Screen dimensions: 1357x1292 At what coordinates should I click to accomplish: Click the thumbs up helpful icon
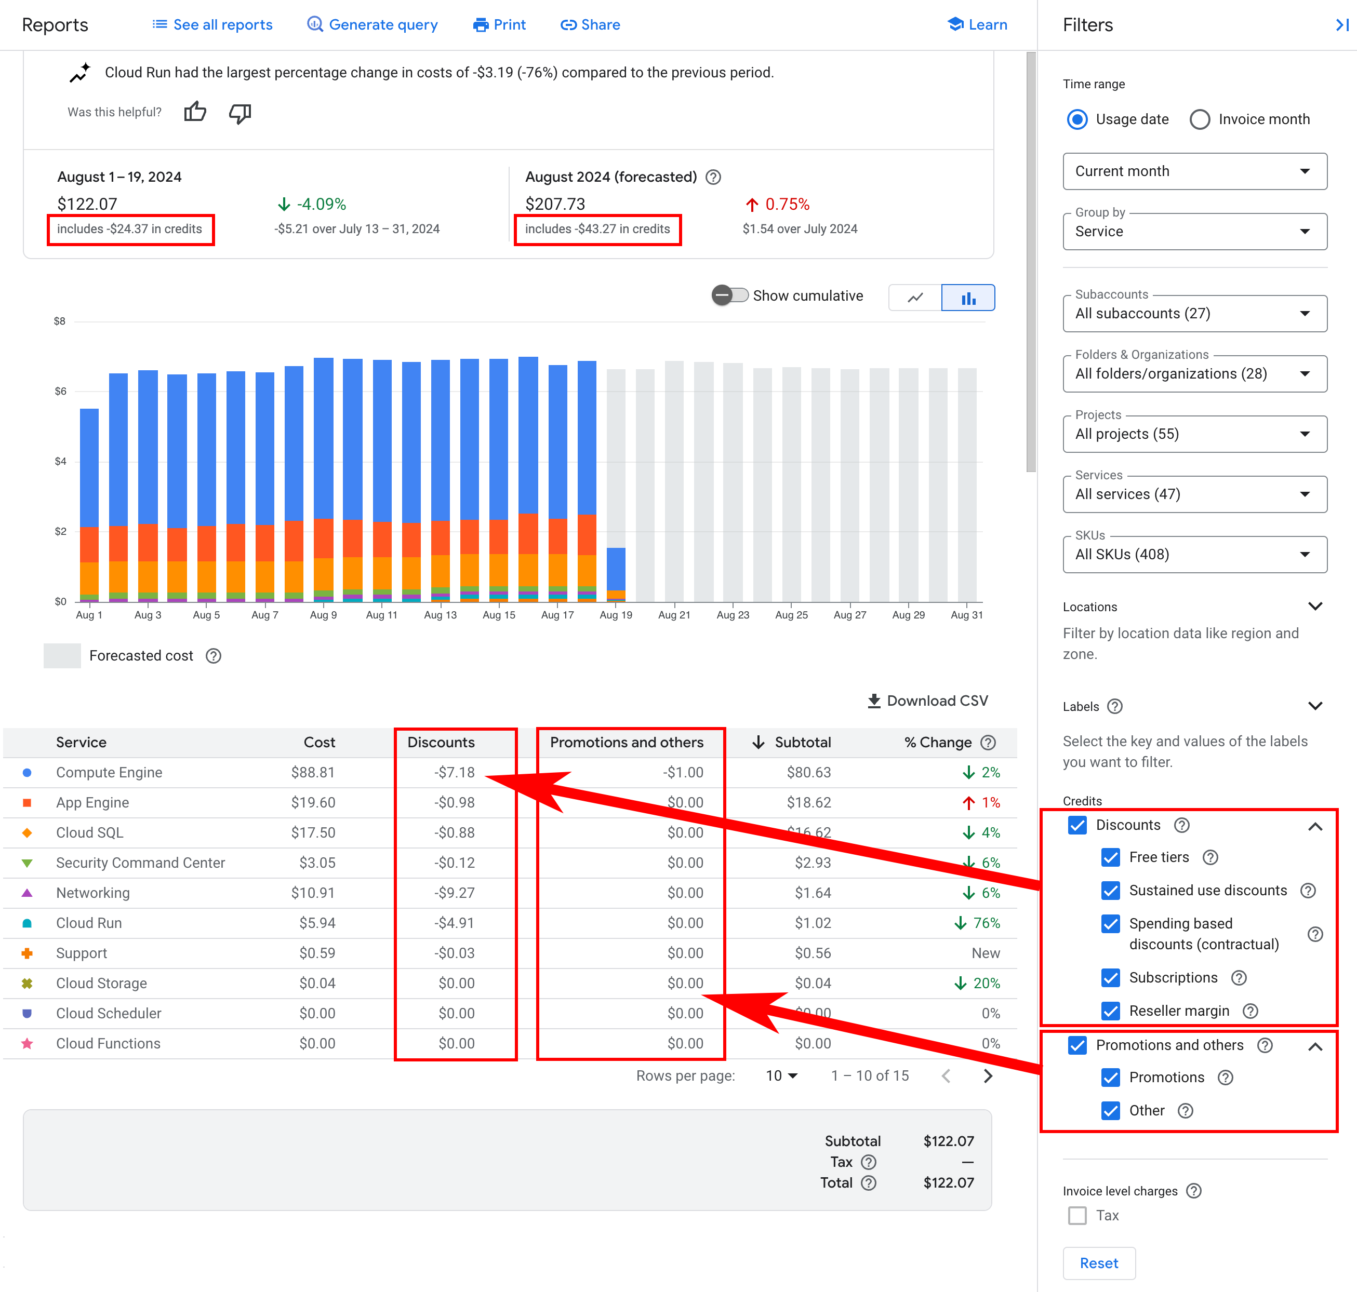(195, 113)
